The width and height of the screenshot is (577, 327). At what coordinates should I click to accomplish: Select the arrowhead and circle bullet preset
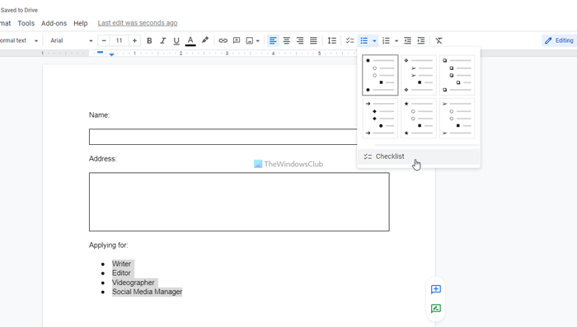click(x=457, y=118)
